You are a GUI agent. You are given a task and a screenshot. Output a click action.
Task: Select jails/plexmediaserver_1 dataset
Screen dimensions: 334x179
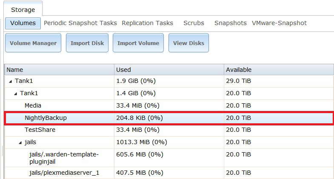(x=64, y=173)
